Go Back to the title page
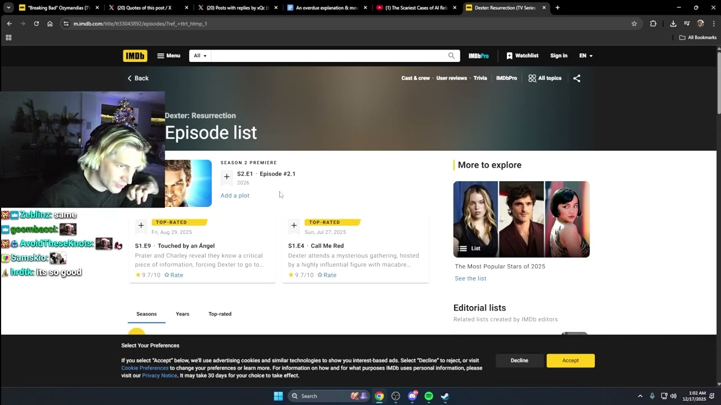The width and height of the screenshot is (721, 405). [x=138, y=78]
